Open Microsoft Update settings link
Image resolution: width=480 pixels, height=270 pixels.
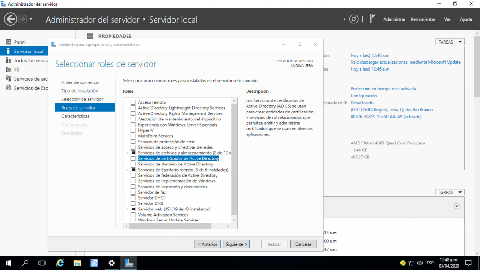coord(405,62)
